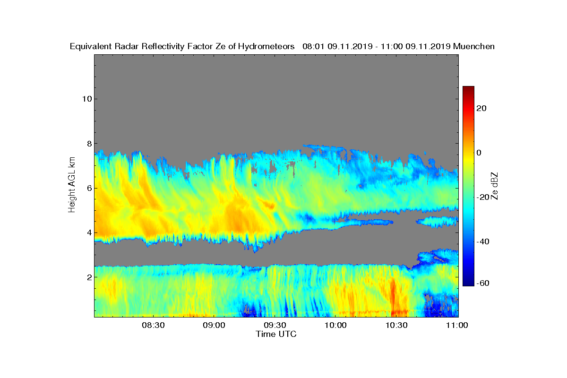Click the height axis value 6

[x=89, y=188]
